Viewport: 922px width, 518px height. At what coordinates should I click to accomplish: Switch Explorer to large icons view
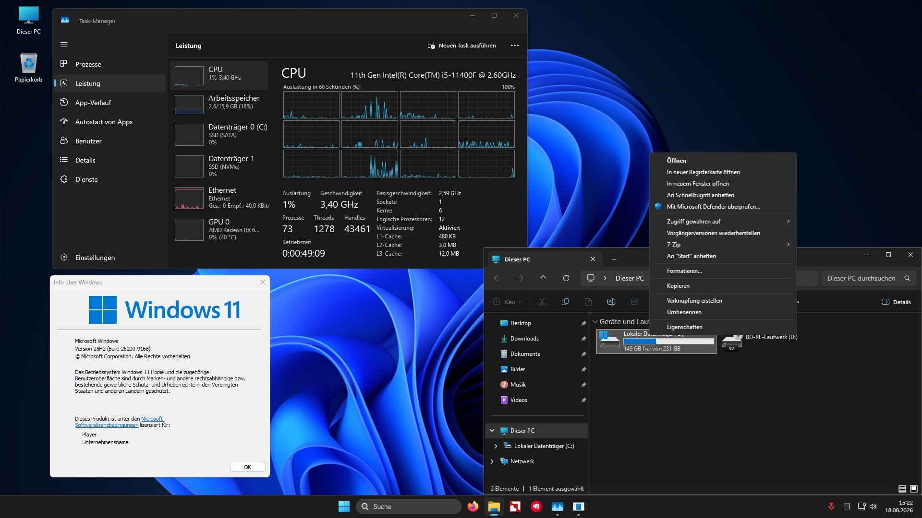[914, 489]
